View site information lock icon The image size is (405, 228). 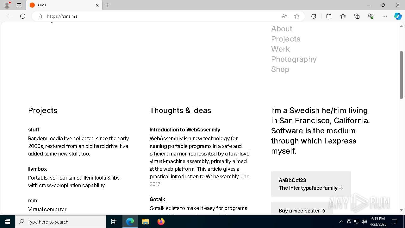coord(40,16)
